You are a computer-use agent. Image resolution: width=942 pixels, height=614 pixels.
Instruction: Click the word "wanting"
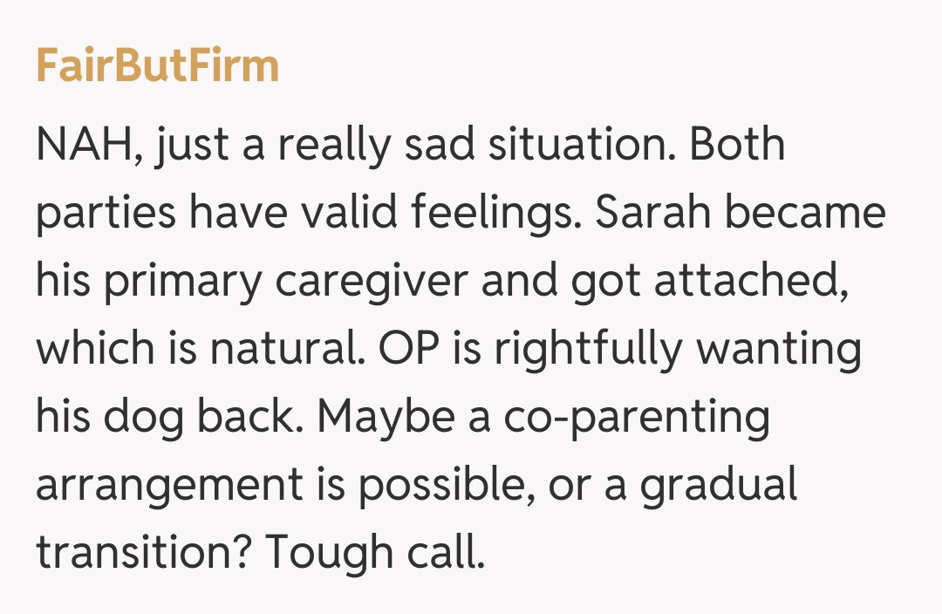pyautogui.click(x=777, y=349)
